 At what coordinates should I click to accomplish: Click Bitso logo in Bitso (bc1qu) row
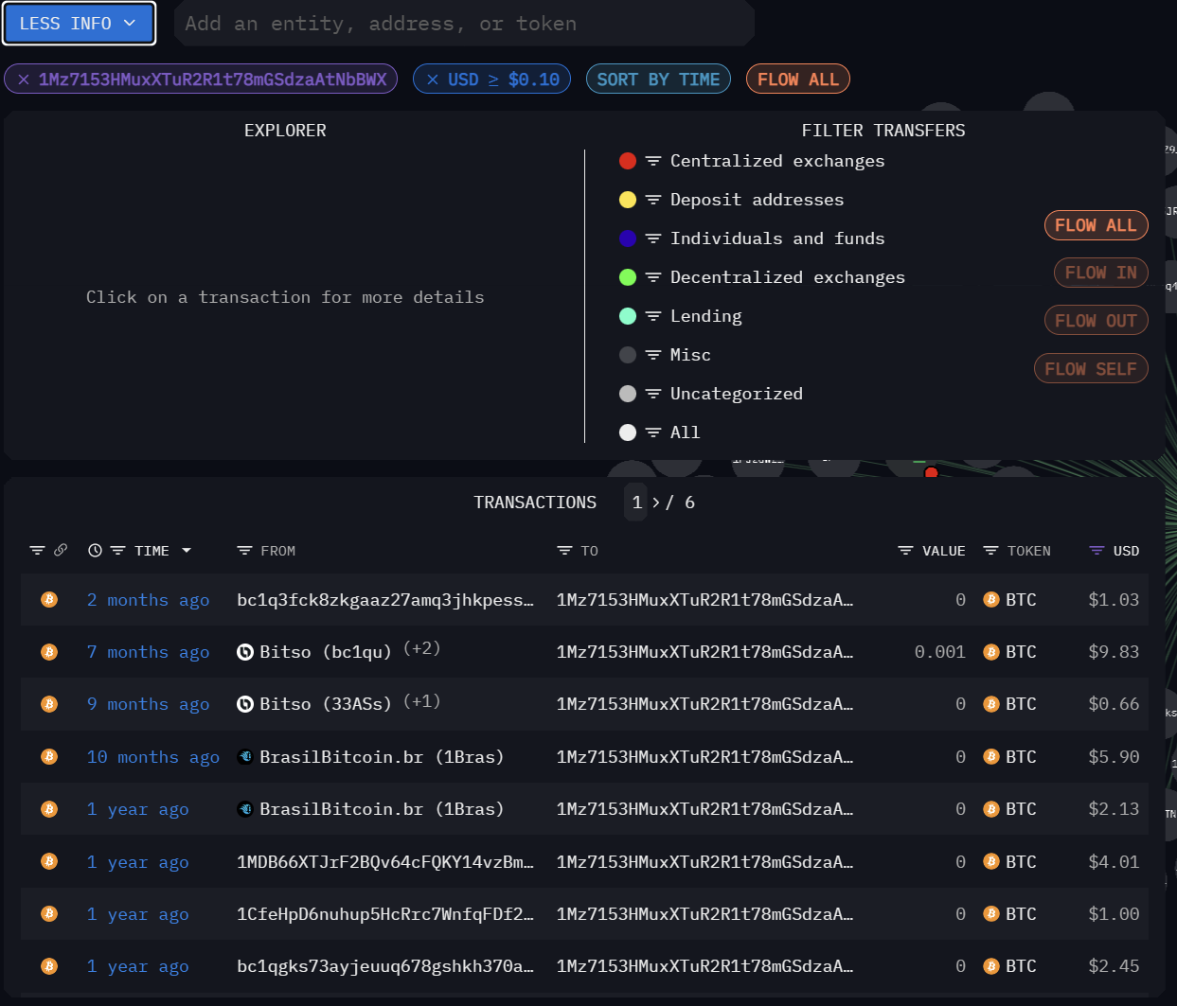(244, 652)
